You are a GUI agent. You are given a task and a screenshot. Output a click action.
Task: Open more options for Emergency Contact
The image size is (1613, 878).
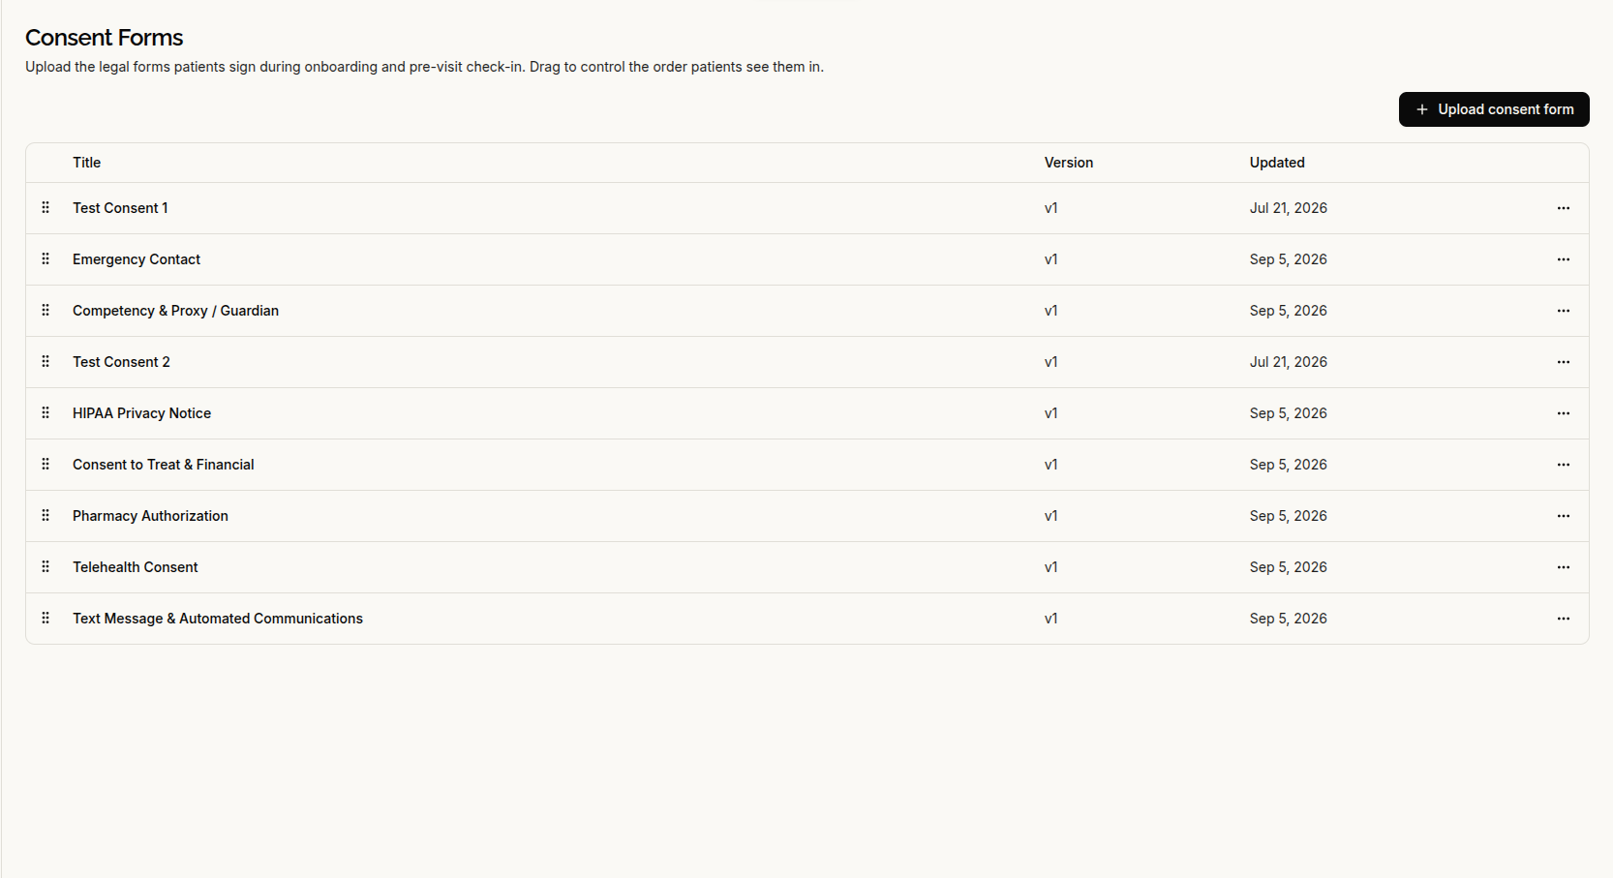[x=1563, y=259]
